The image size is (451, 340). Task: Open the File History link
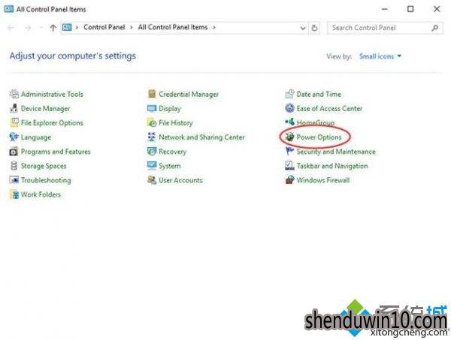tap(175, 123)
